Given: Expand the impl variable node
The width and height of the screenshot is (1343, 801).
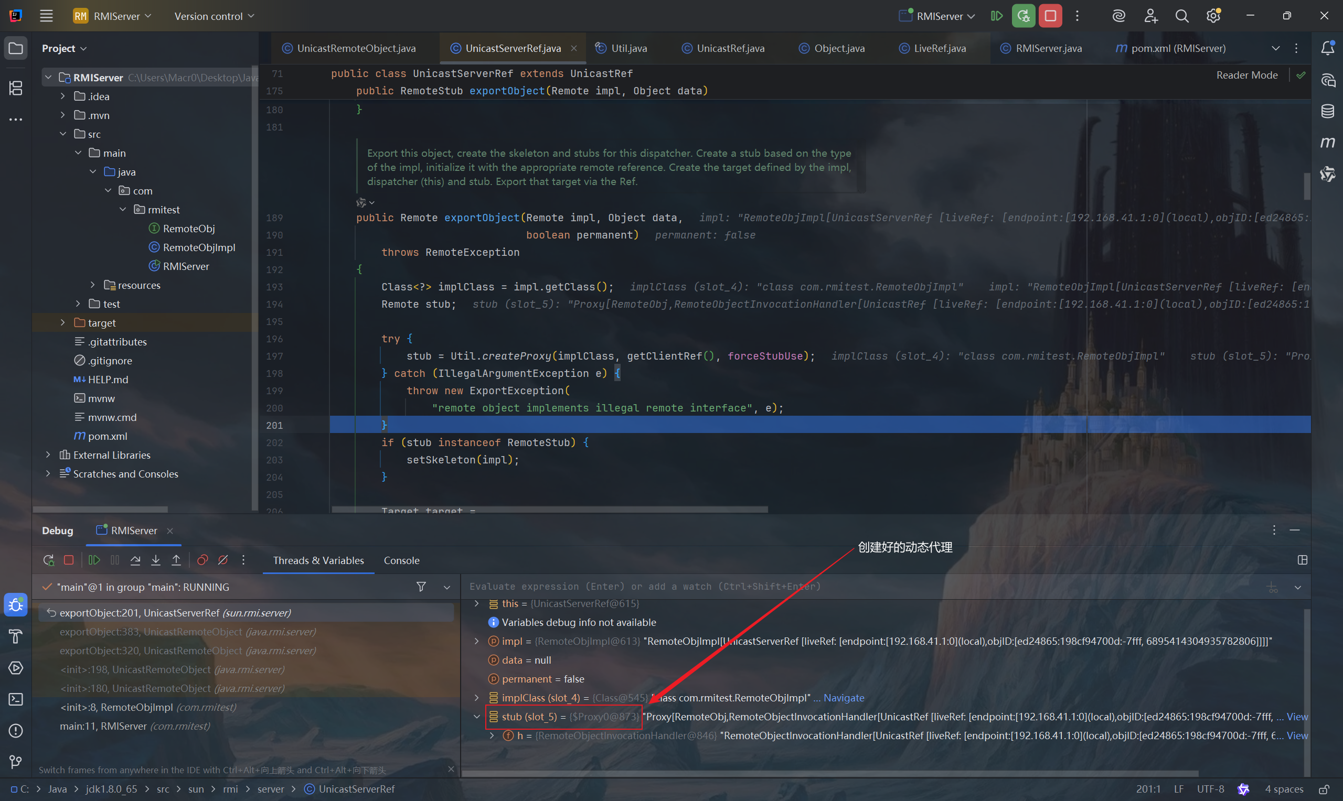Looking at the screenshot, I should coord(477,641).
